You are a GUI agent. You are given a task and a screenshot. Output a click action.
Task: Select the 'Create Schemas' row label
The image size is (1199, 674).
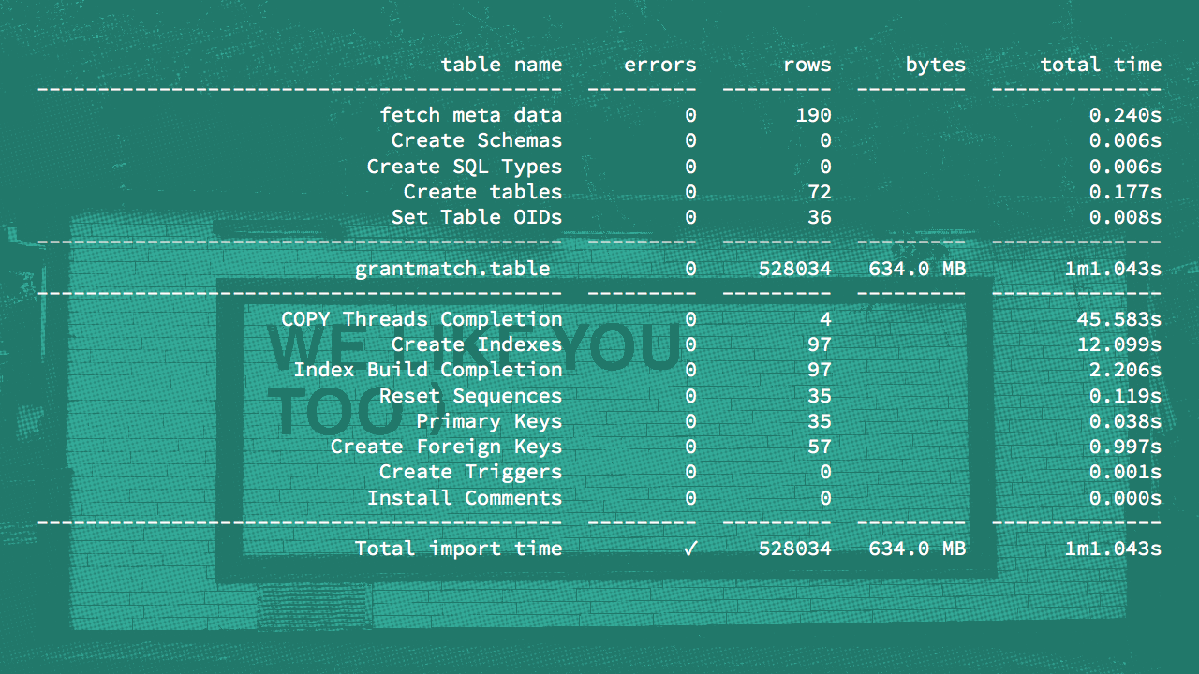(x=476, y=140)
